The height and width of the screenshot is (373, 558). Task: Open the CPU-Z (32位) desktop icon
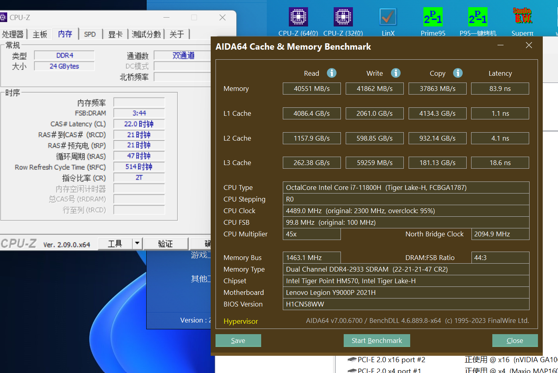(343, 22)
